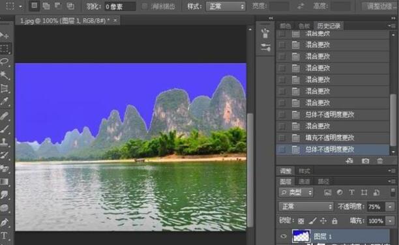Open the Layers panel flyout menu
This screenshot has height=245, width=399.
click(x=392, y=181)
